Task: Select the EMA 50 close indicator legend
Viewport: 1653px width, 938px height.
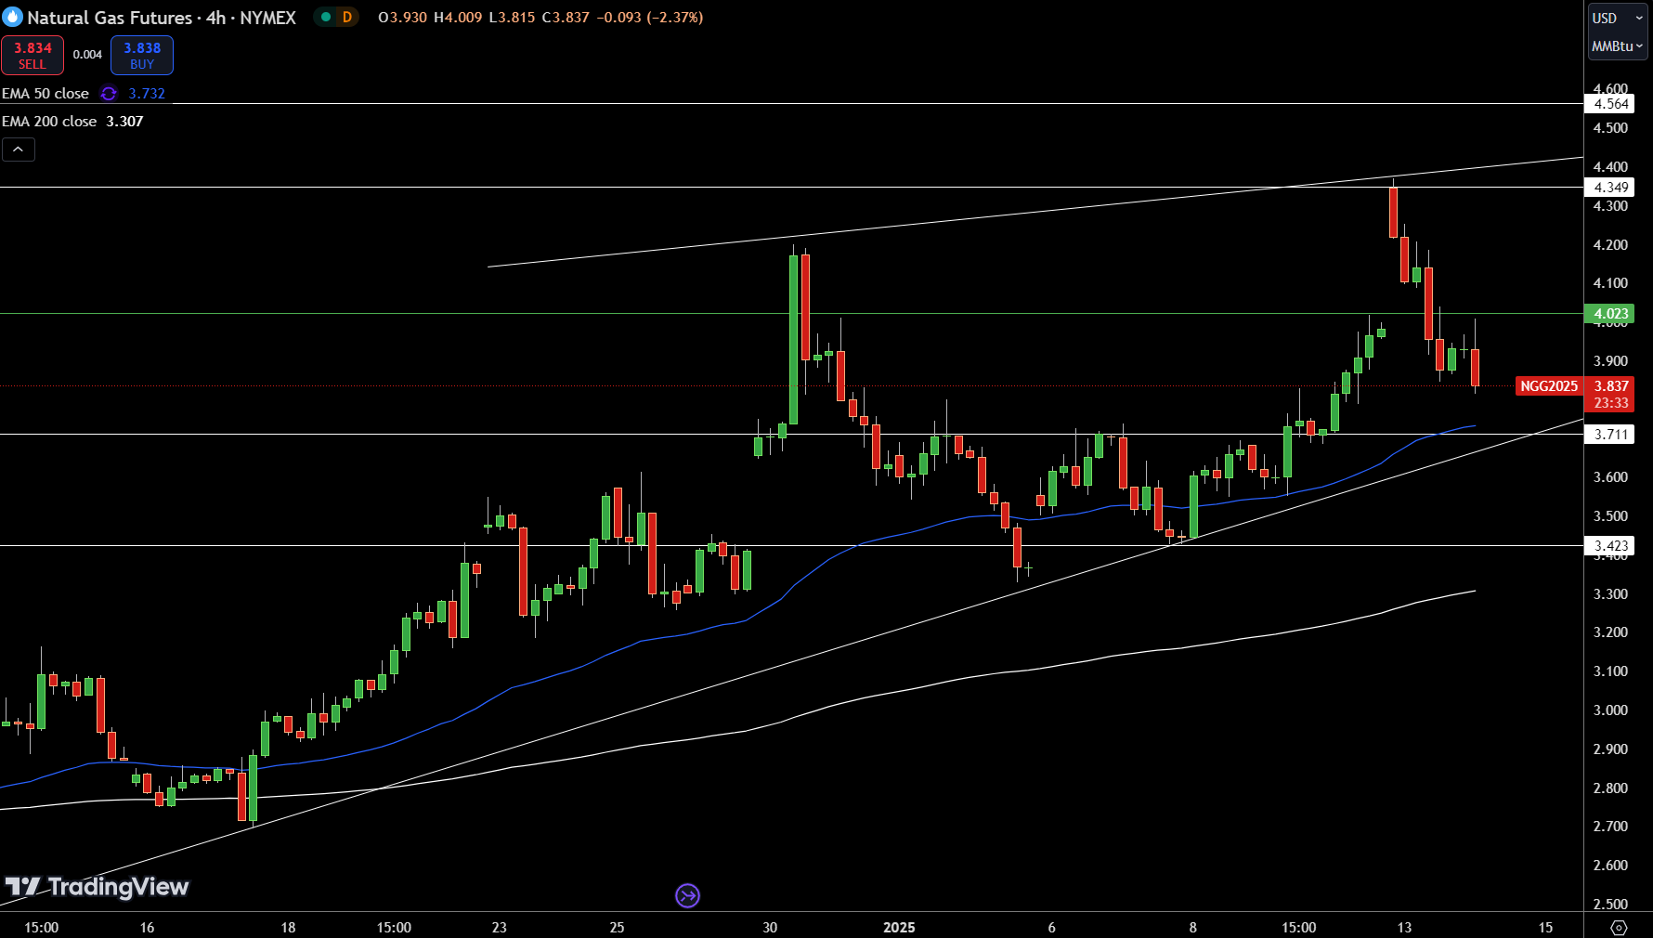Action: [x=46, y=93]
